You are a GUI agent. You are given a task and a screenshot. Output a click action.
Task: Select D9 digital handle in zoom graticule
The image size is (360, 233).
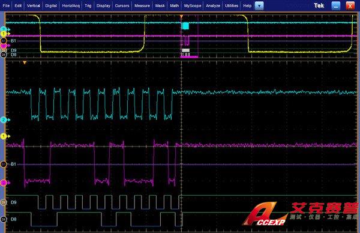point(4,202)
